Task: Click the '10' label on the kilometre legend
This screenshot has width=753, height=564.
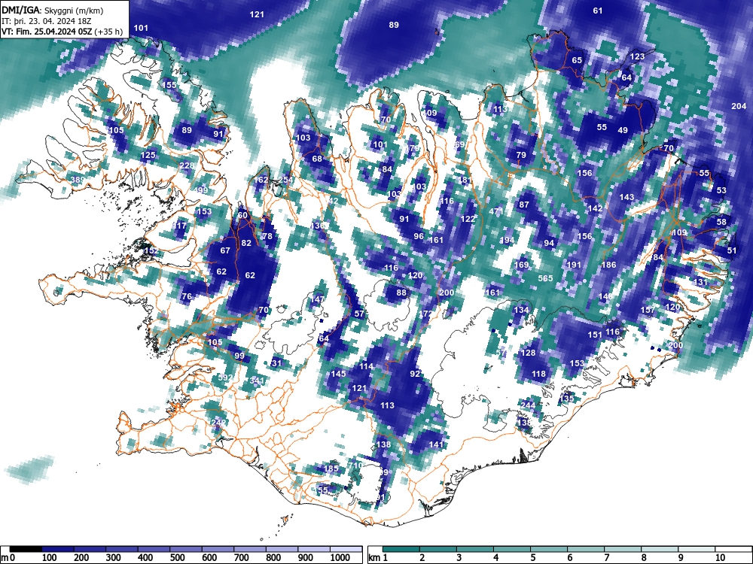Action: click(719, 558)
